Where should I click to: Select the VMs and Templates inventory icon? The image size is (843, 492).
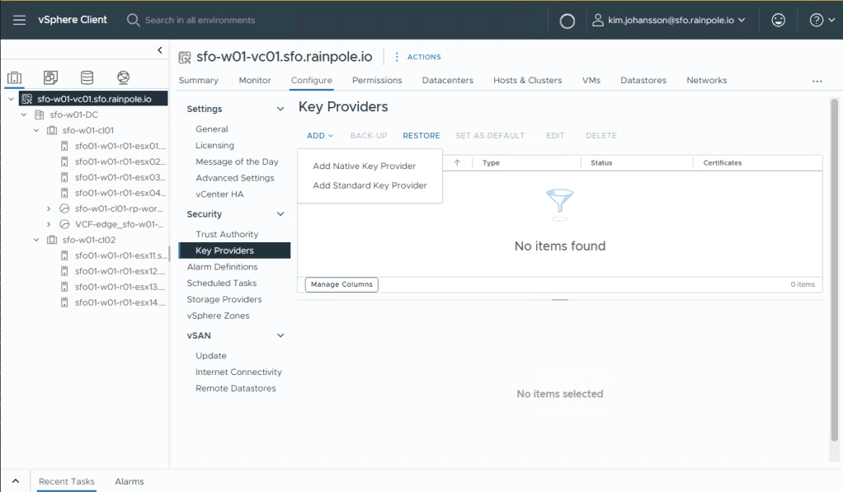(x=50, y=77)
